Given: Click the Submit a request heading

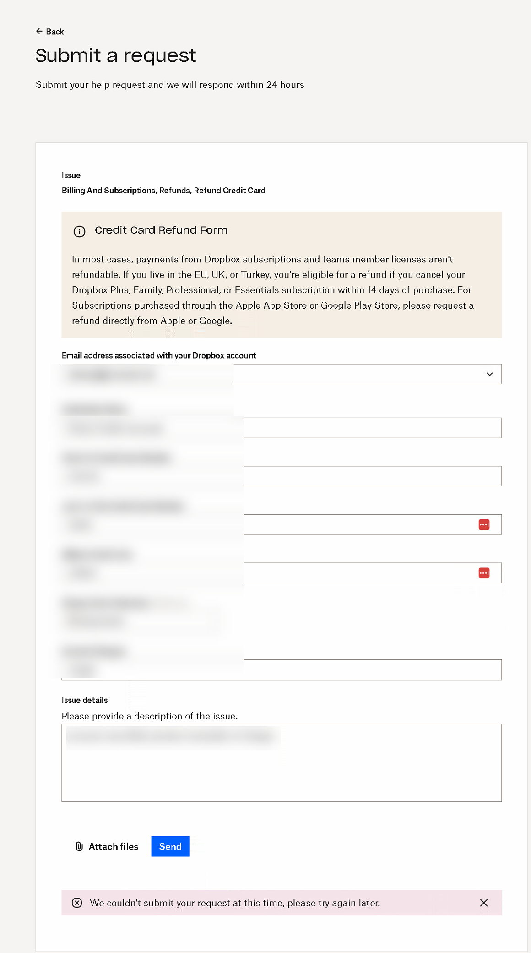Looking at the screenshot, I should pos(115,55).
